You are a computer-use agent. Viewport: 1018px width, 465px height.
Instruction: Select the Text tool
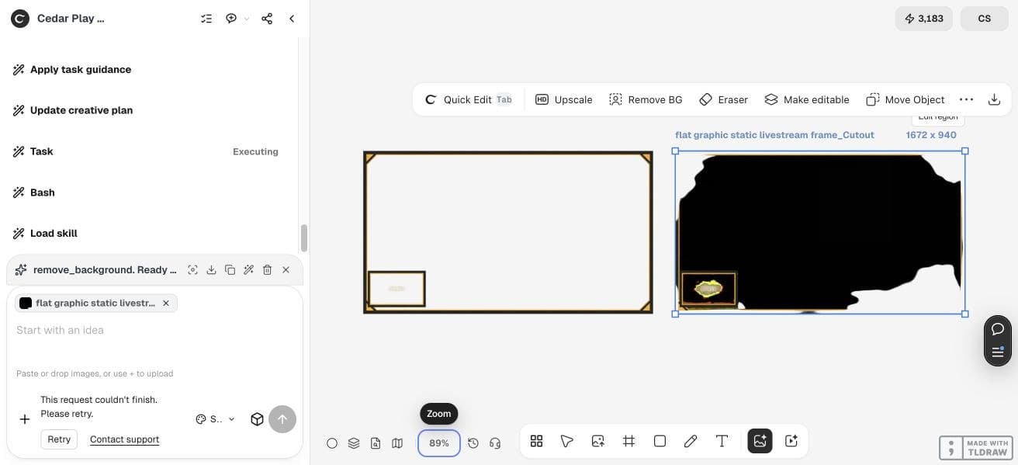[x=722, y=441]
